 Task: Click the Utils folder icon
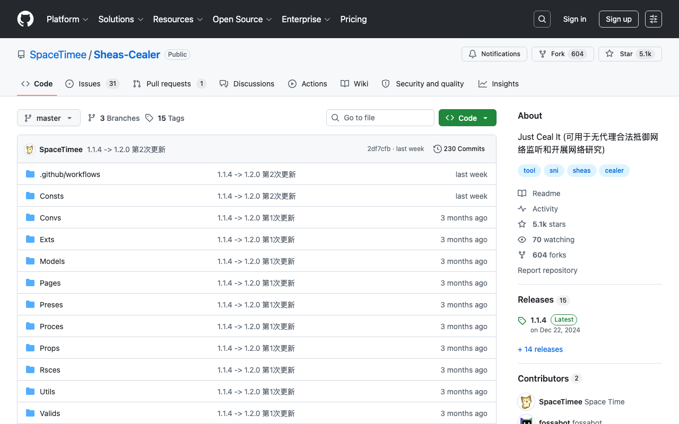30,392
